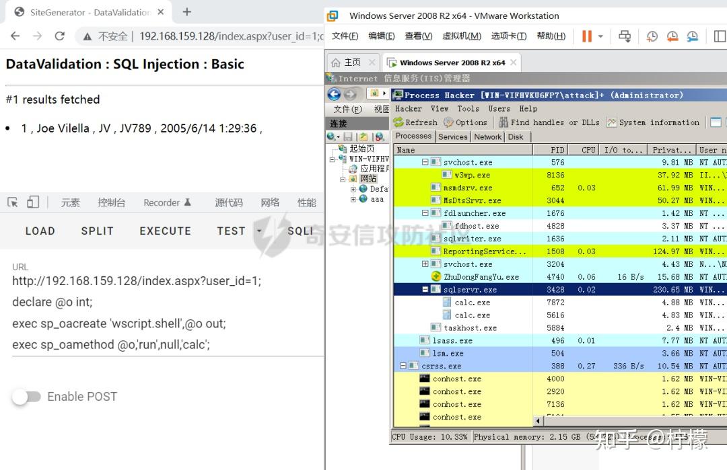Open the 性能 DevTools tab
Viewport: 727px width, 470px height.
pos(306,202)
